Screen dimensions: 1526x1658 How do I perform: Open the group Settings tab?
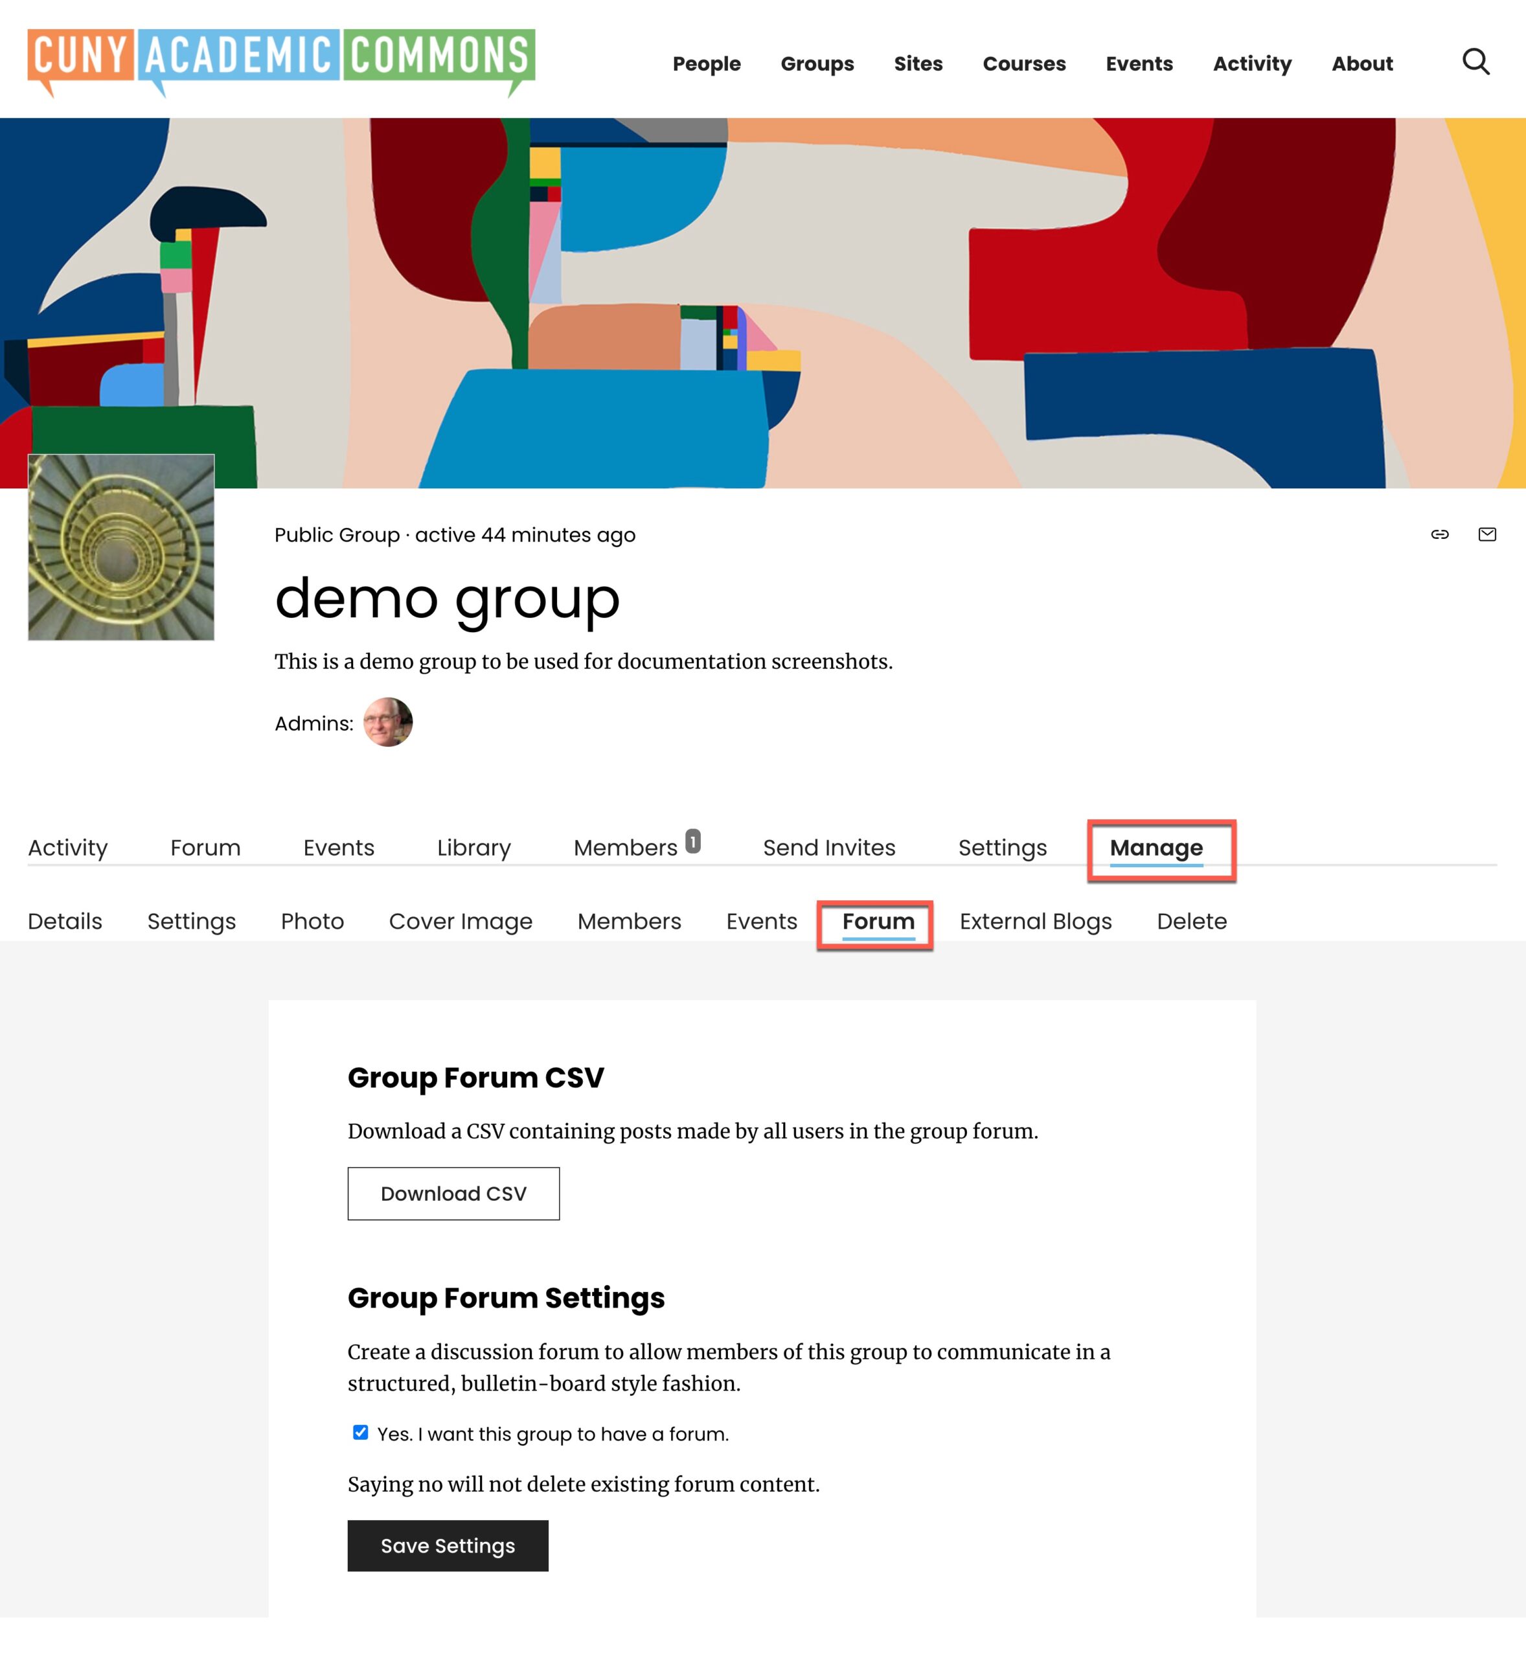(x=1003, y=848)
